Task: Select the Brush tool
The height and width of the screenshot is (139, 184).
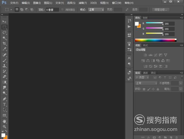Action: pos(5,60)
